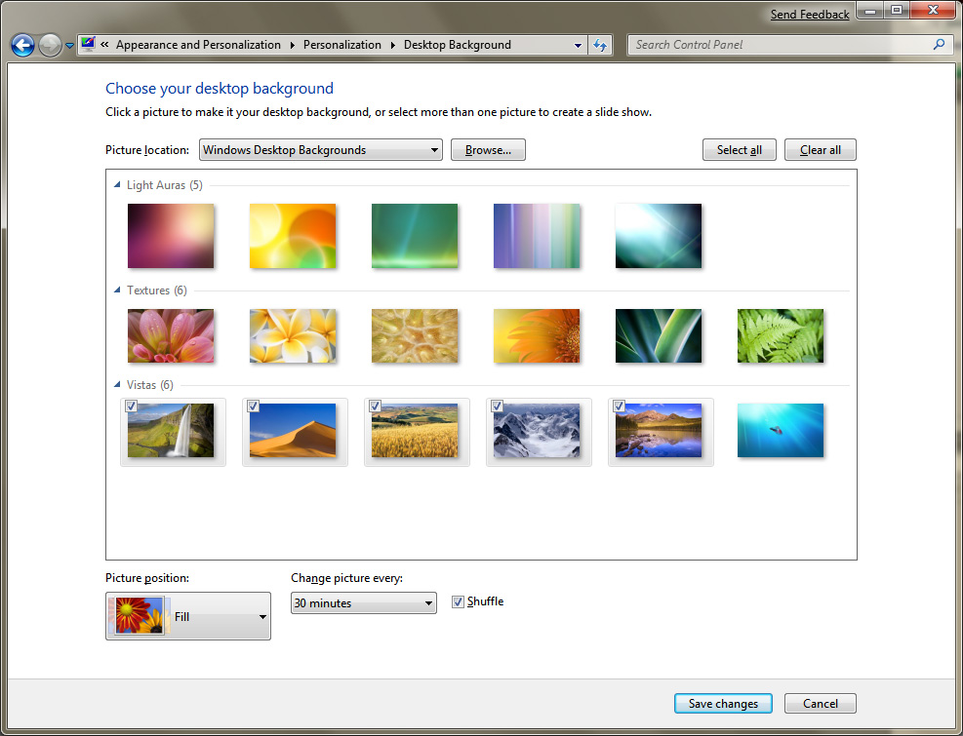This screenshot has width=963, height=736.
Task: Open the recent pages dropdown arrow
Action: (69, 46)
